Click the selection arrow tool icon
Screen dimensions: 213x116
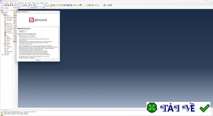click(x=34, y=5)
